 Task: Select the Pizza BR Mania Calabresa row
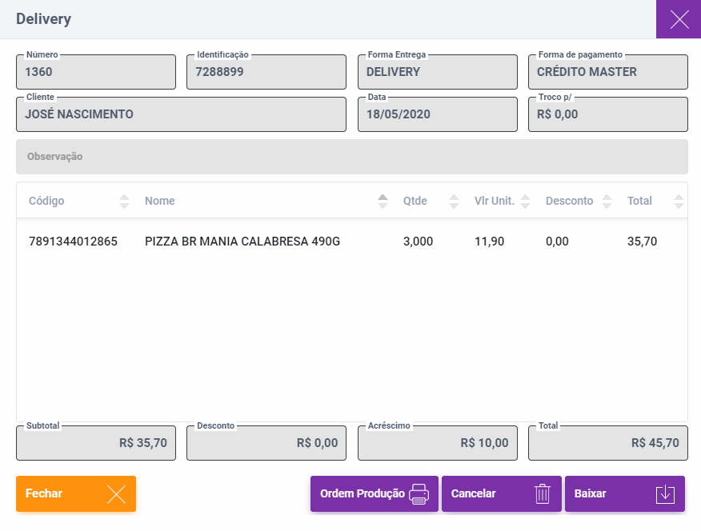coord(242,241)
